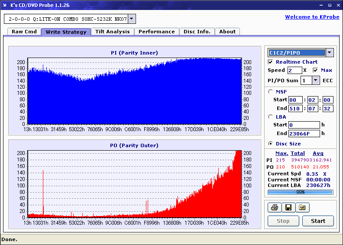Click the MSF End seconds field '07'
The width and height of the screenshot is (343, 245).
tap(313, 108)
